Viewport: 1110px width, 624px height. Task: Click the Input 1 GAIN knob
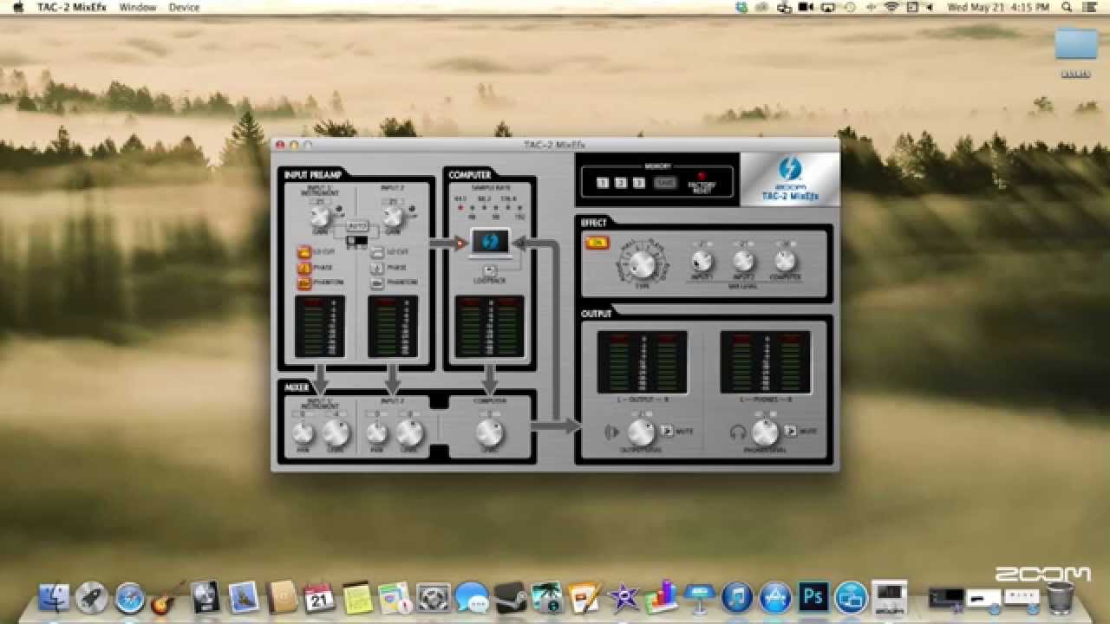321,218
